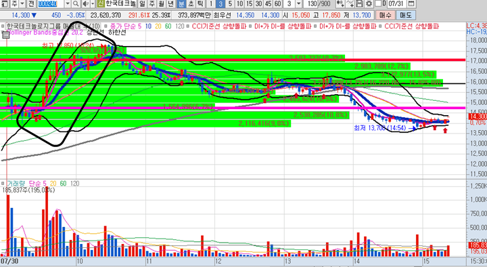Select the 틱 tick period tab
Screen dimensions: 487x267
200,4
